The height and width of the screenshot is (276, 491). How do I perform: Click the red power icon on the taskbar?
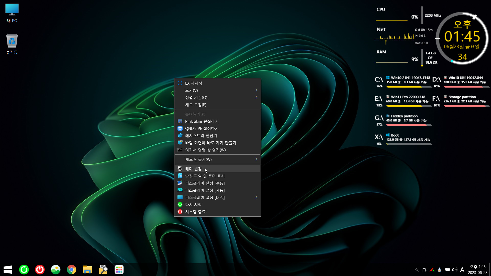(x=40, y=270)
